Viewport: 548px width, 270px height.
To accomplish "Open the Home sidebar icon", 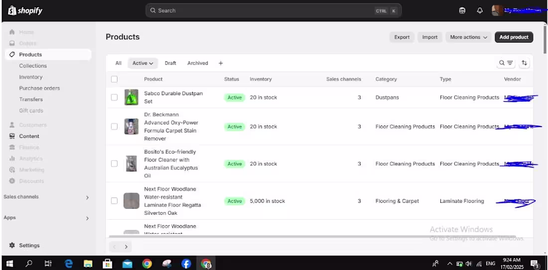I will [12, 32].
